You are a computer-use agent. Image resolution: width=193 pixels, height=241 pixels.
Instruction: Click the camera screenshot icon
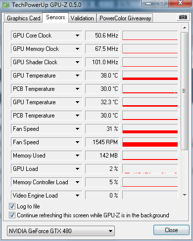[x=183, y=17]
